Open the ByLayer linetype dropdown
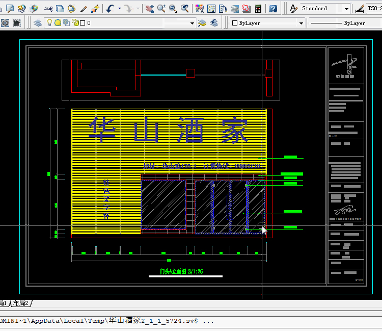Viewport: 382px width, 331px height. 344,23
